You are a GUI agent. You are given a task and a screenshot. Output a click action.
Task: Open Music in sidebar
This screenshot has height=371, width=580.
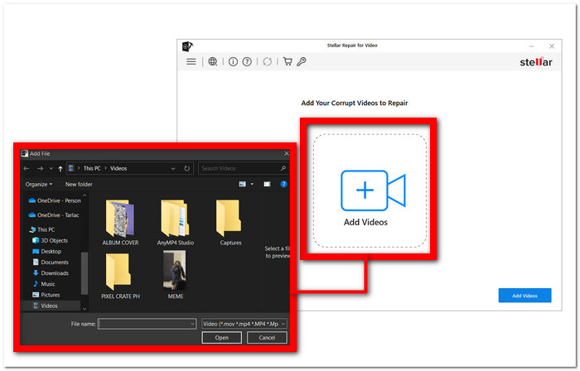point(44,284)
